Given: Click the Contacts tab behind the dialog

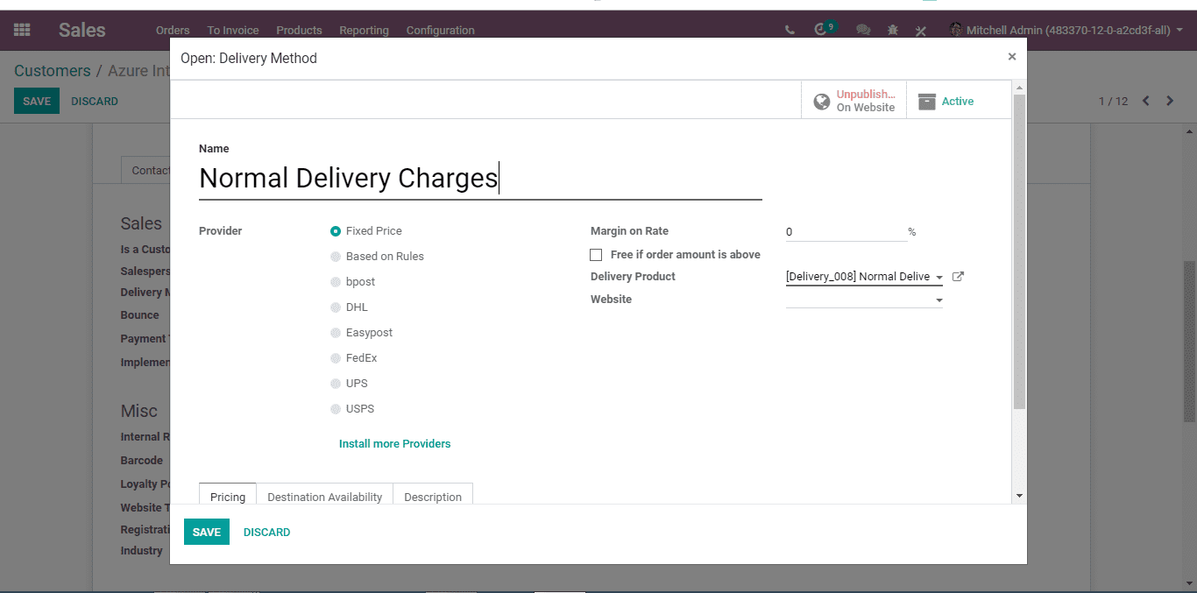Looking at the screenshot, I should pyautogui.click(x=145, y=170).
